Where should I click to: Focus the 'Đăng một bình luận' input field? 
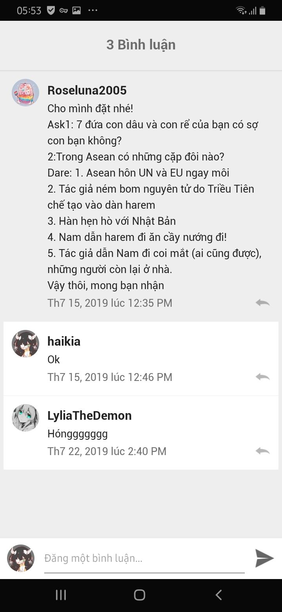(144, 558)
